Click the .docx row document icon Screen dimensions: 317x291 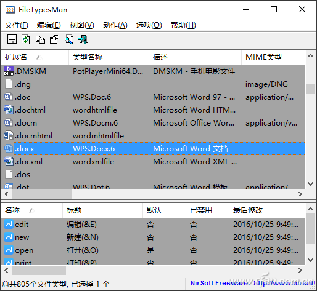pos(9,148)
